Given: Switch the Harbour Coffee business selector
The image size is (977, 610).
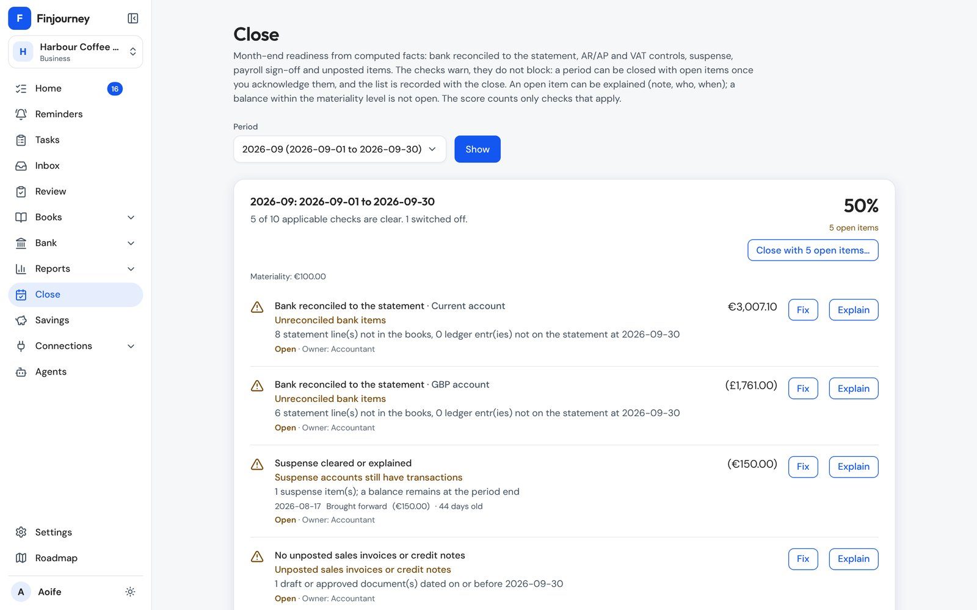Looking at the screenshot, I should pyautogui.click(x=76, y=52).
